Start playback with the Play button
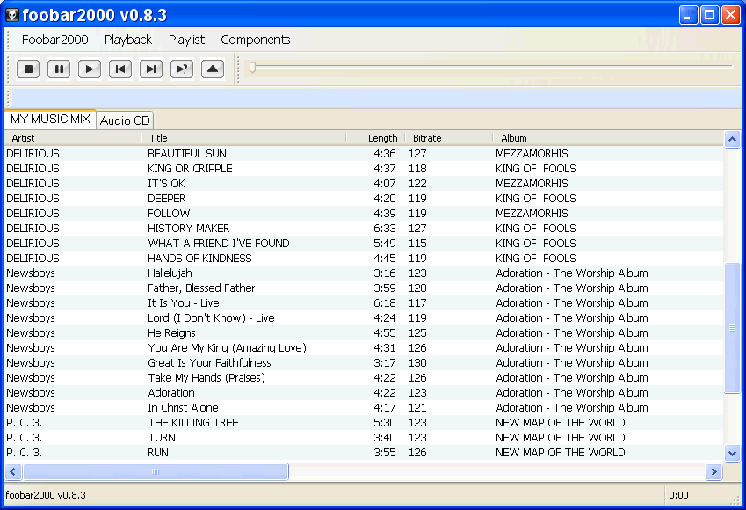The image size is (746, 510). click(x=90, y=69)
